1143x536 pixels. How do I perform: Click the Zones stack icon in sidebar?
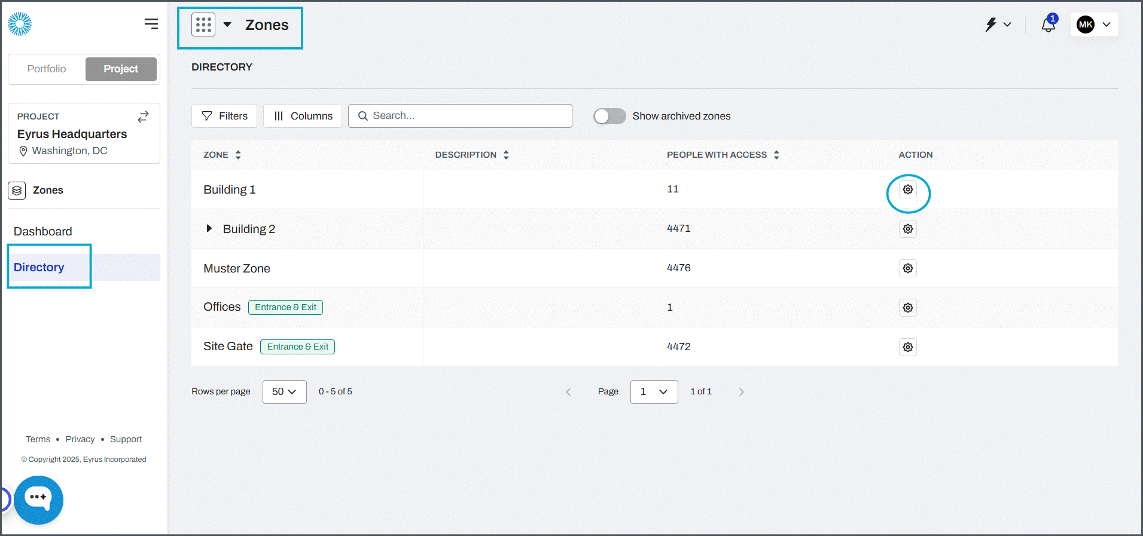(17, 190)
